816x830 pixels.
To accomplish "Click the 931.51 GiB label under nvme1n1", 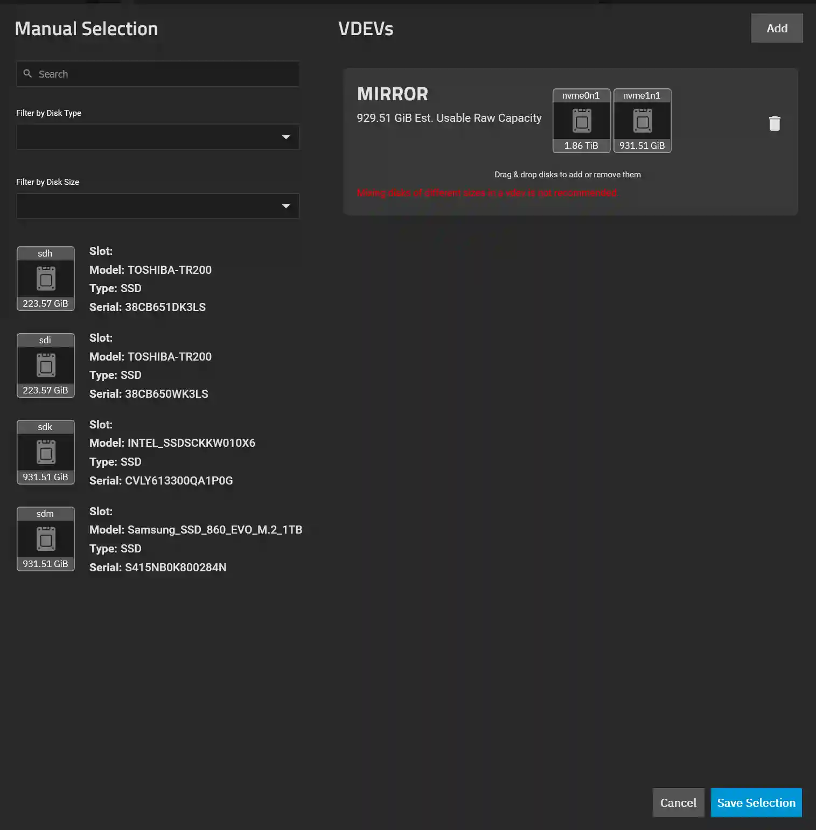I will (642, 146).
